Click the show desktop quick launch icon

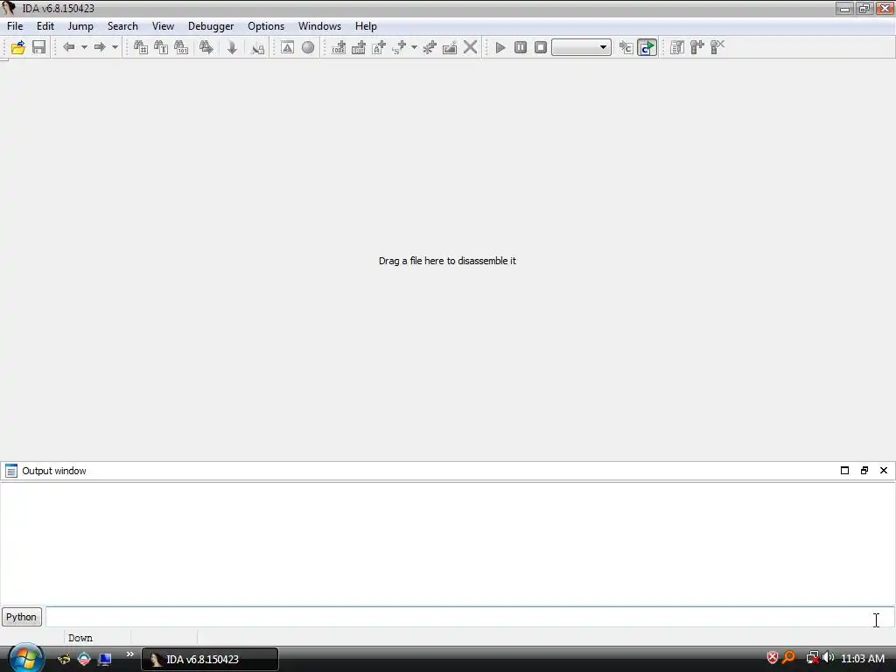pyautogui.click(x=105, y=660)
